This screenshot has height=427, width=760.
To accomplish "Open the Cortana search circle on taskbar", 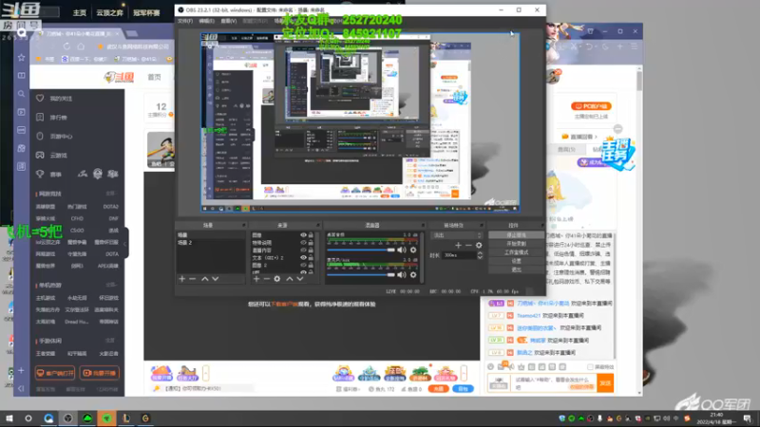I will 28,418.
